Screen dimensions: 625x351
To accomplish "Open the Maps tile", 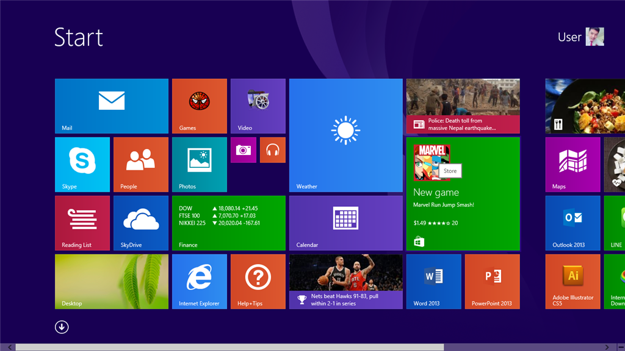I will click(573, 165).
